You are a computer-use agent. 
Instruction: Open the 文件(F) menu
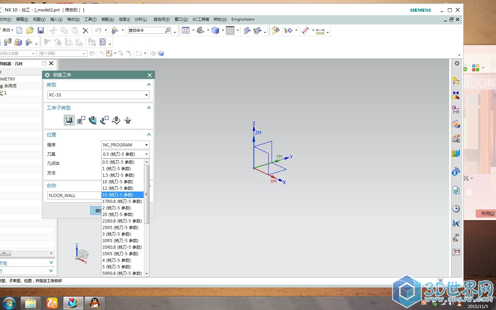[x=5, y=19]
